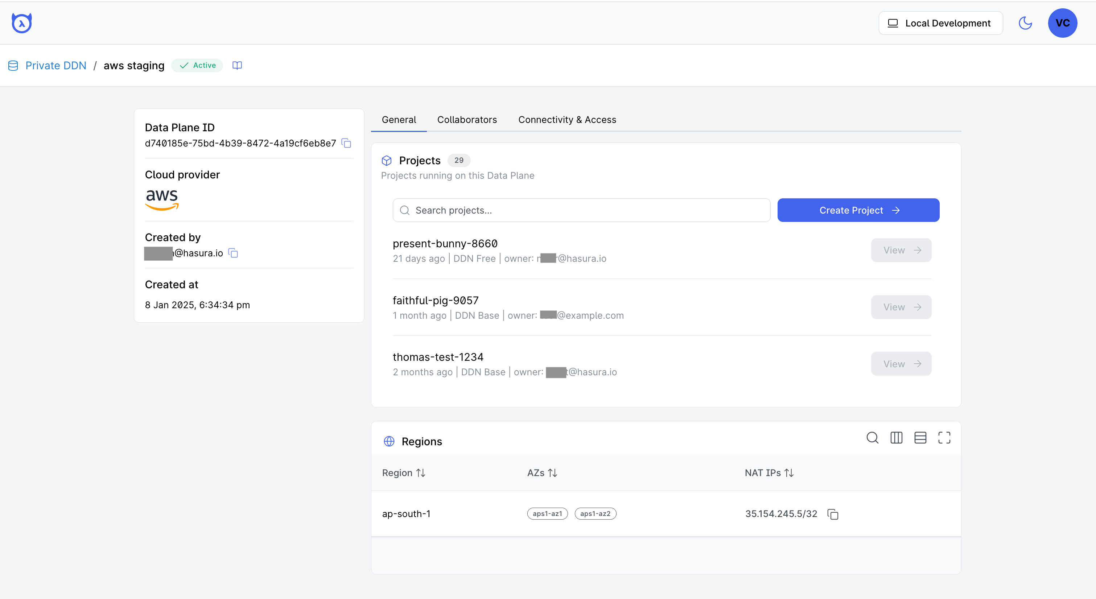The height and width of the screenshot is (599, 1096).
Task: View the thomas-test-1234 project
Action: (901, 364)
